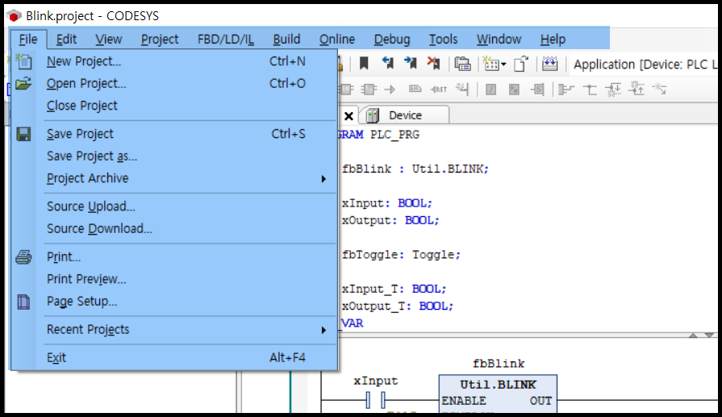722x417 pixels.
Task: Toggle bookmark using the black bookmark icon
Action: (364, 63)
